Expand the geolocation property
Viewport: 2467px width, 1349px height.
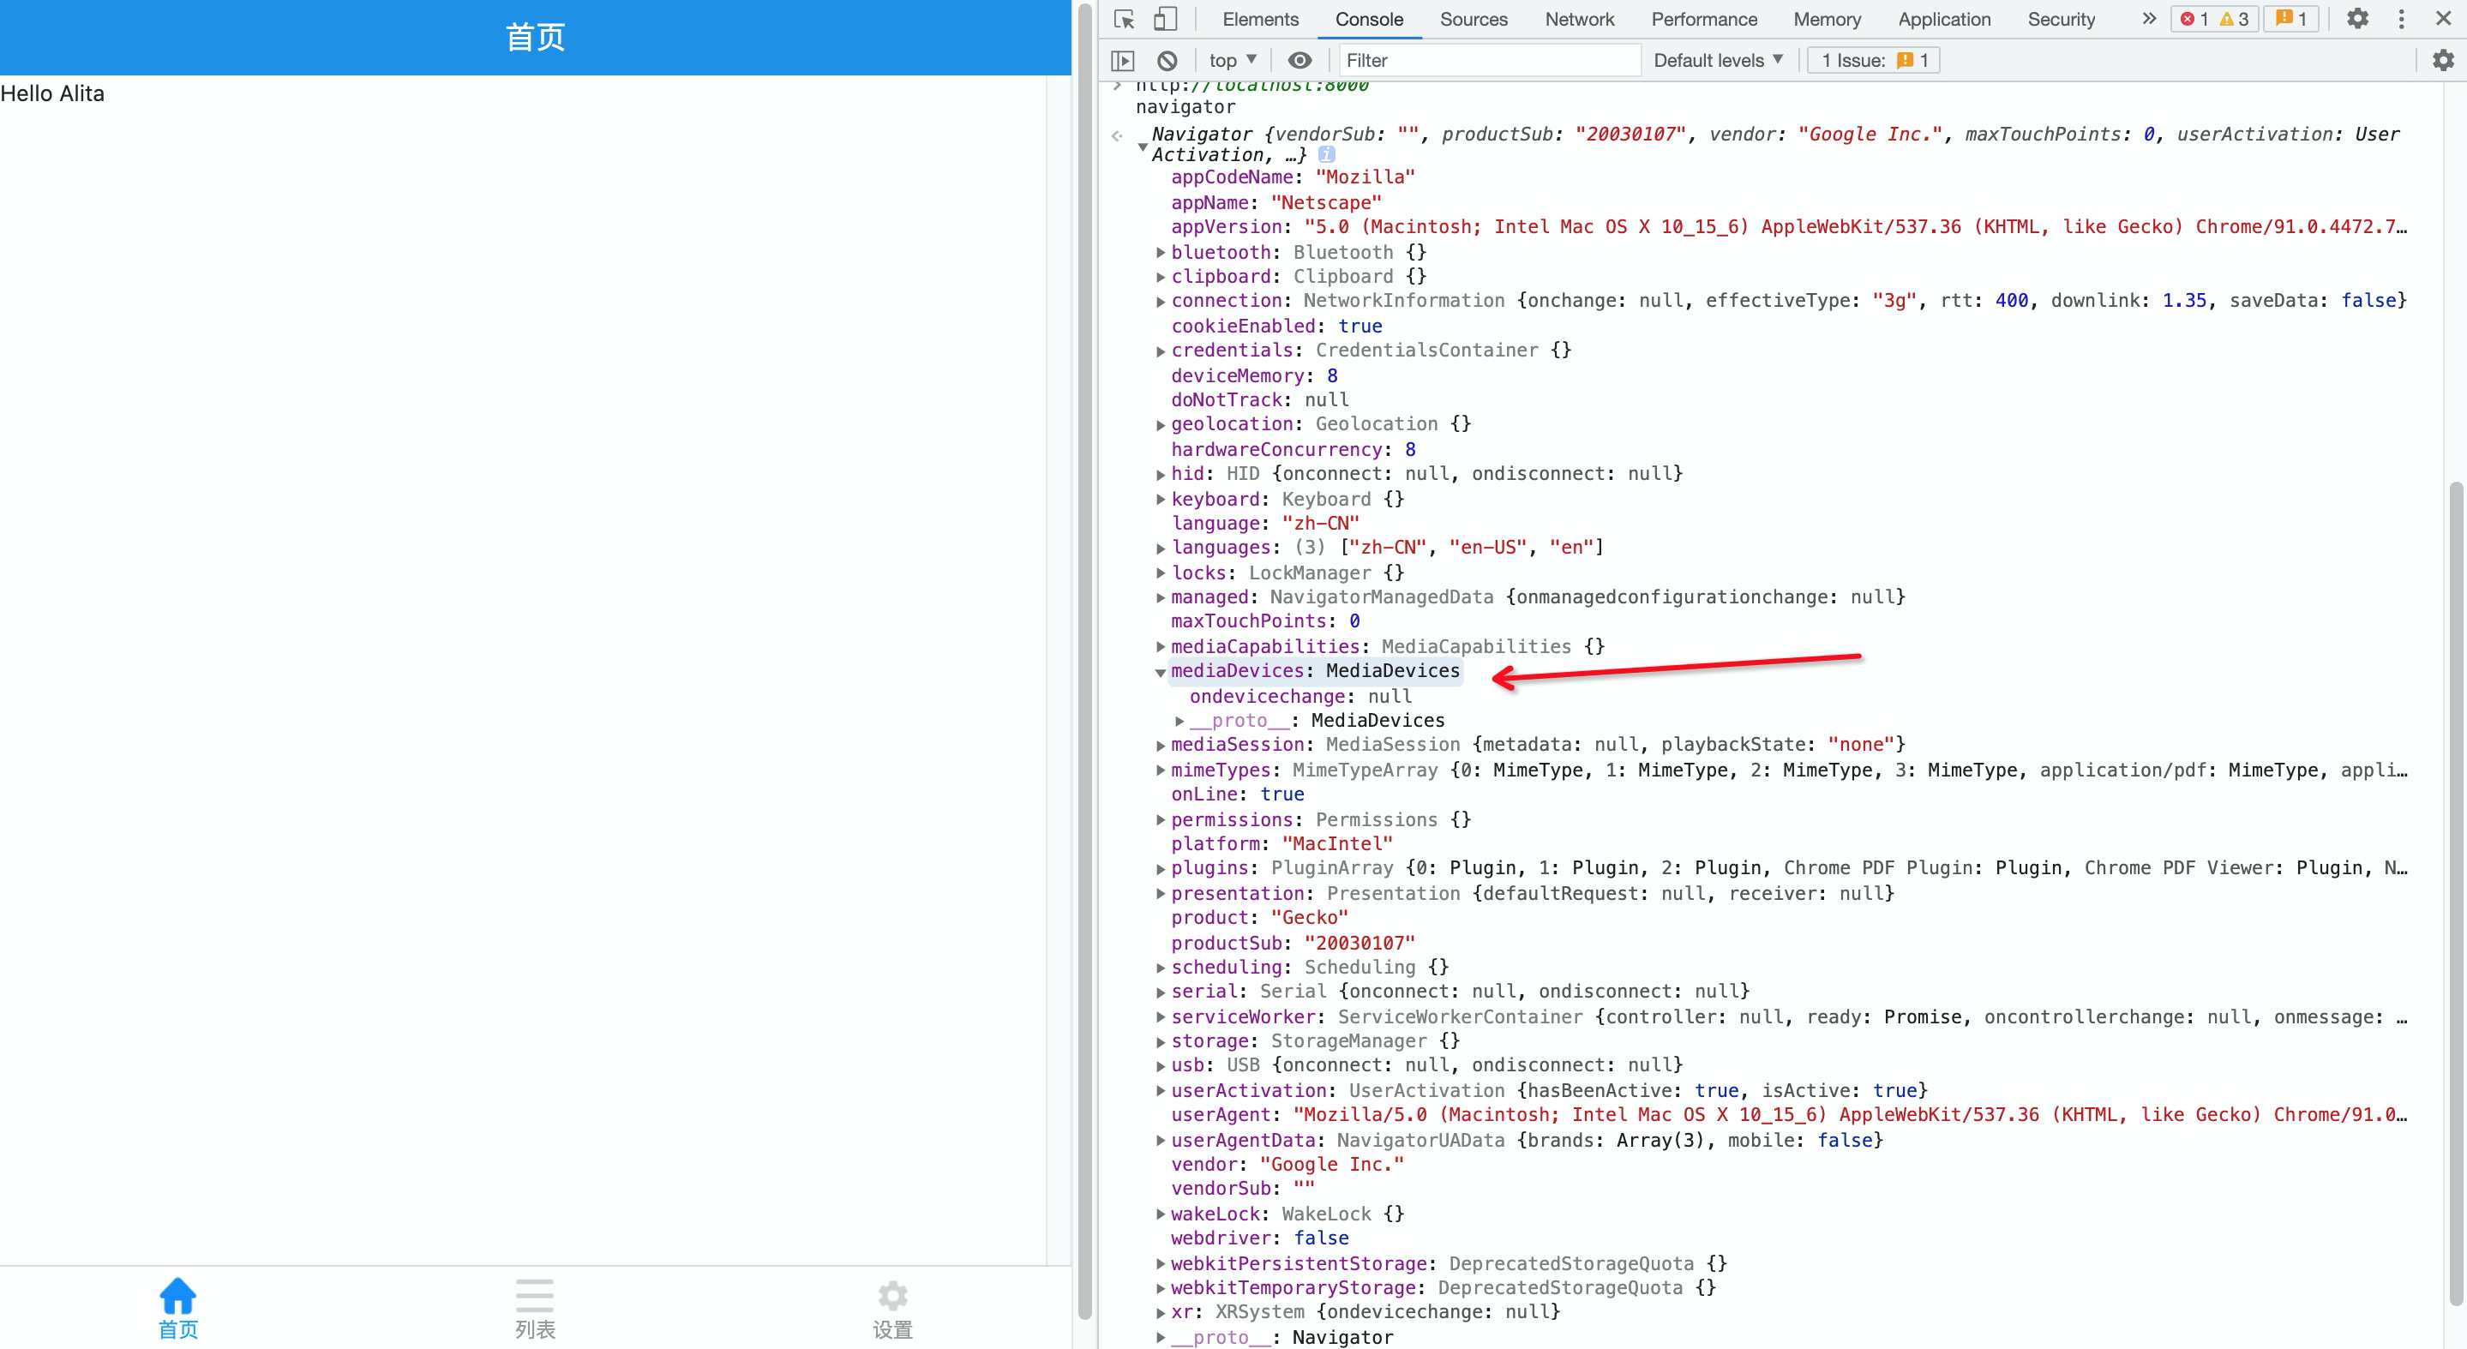pyautogui.click(x=1161, y=425)
